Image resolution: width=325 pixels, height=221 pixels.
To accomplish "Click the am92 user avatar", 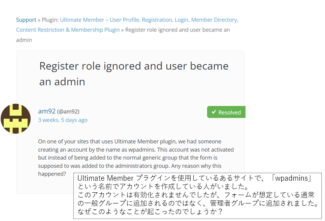I will (x=16, y=118).
